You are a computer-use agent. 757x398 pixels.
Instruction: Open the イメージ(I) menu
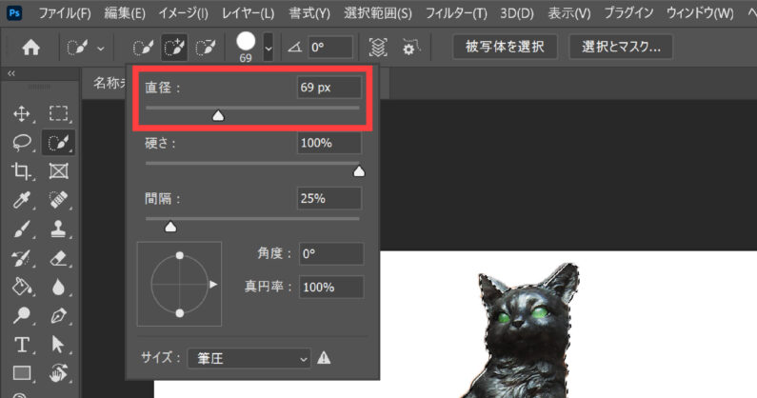coord(184,13)
